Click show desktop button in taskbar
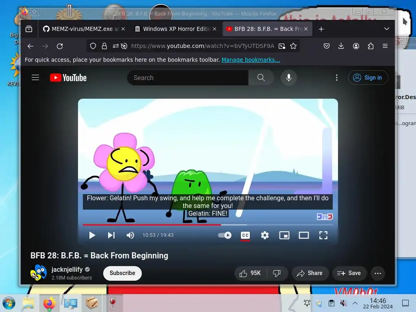The width and height of the screenshot is (416, 312). click(405, 303)
